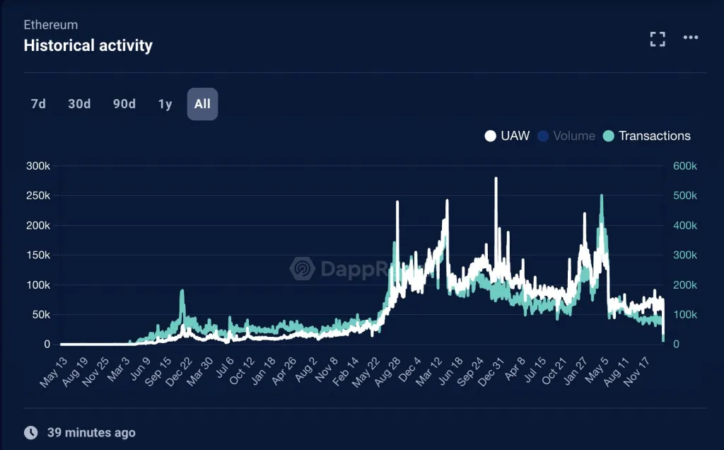Image resolution: width=724 pixels, height=450 pixels.
Task: Open fullscreen view of the chart
Action: pyautogui.click(x=658, y=38)
